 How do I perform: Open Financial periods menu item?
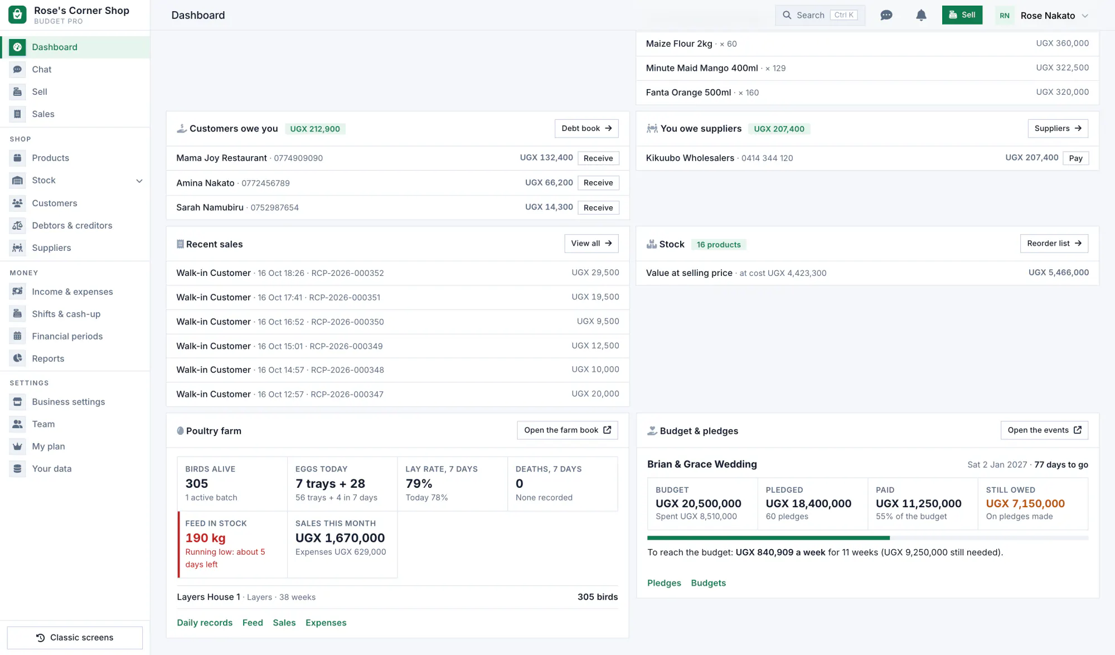coord(75,336)
